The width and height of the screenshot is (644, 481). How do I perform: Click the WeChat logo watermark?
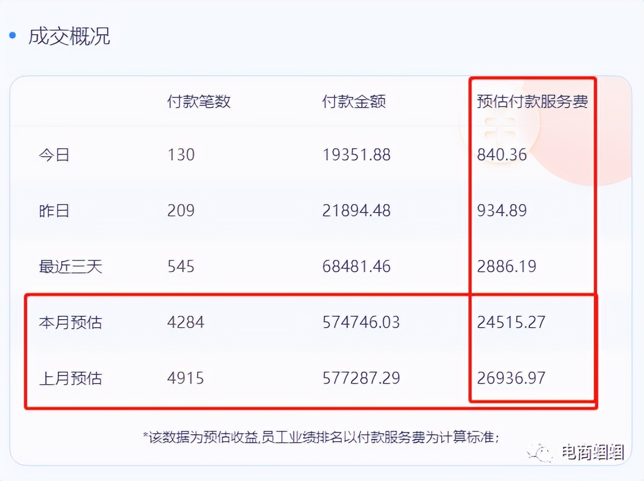pos(540,452)
